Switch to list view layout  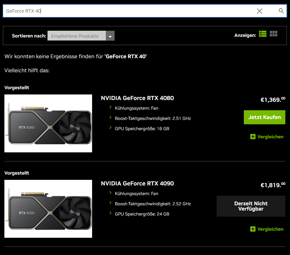coord(263,34)
